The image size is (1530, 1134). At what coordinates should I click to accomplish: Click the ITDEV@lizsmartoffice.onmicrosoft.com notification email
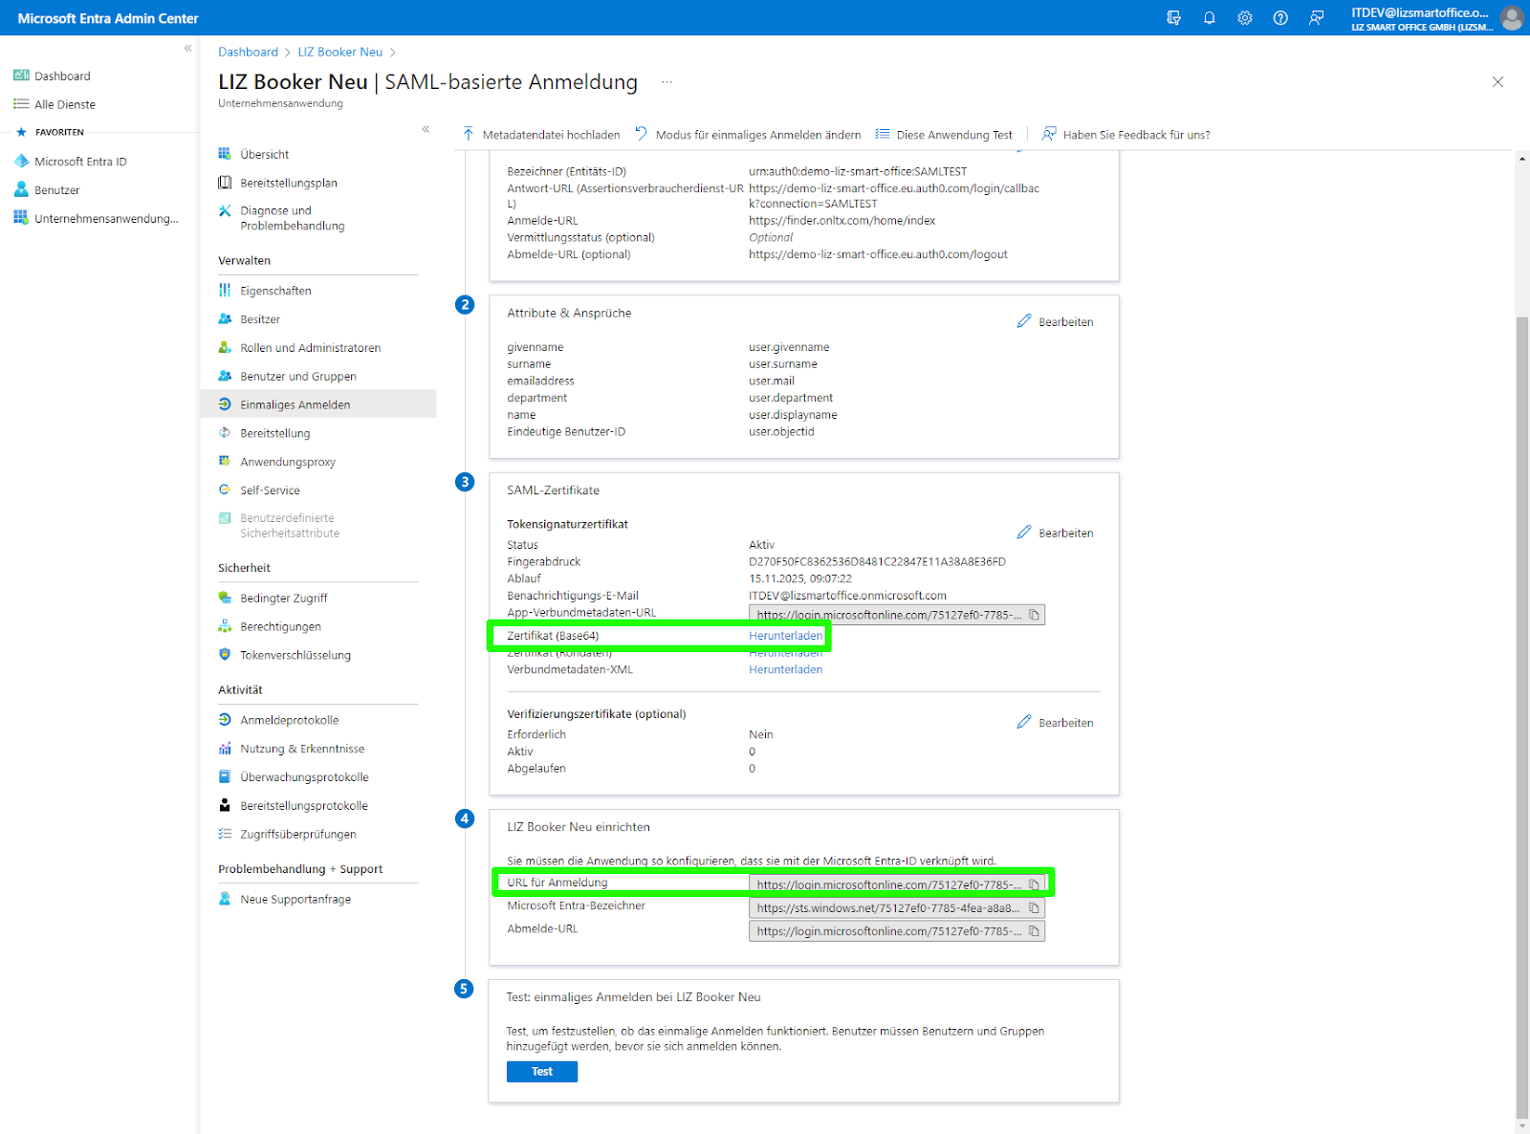tap(847, 596)
